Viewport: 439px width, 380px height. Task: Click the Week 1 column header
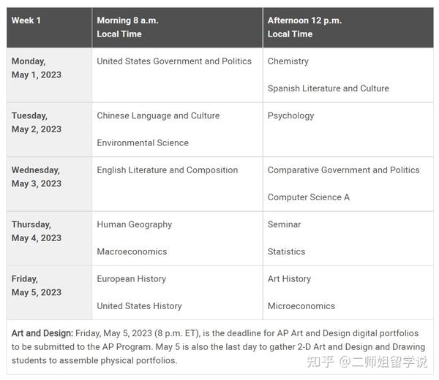[x=49, y=27]
